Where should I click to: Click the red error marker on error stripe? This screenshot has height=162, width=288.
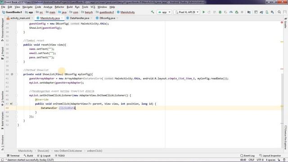[282, 69]
